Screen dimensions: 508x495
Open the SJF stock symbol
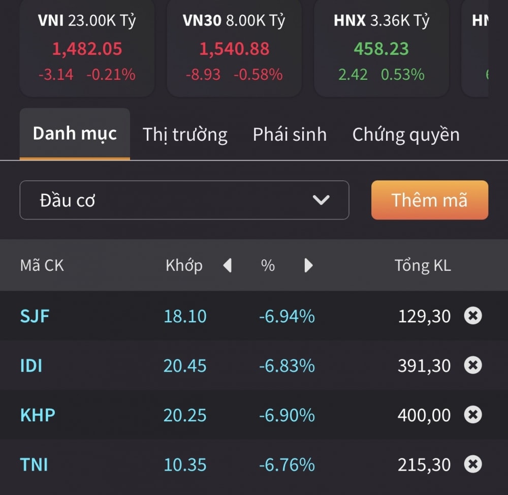point(35,316)
